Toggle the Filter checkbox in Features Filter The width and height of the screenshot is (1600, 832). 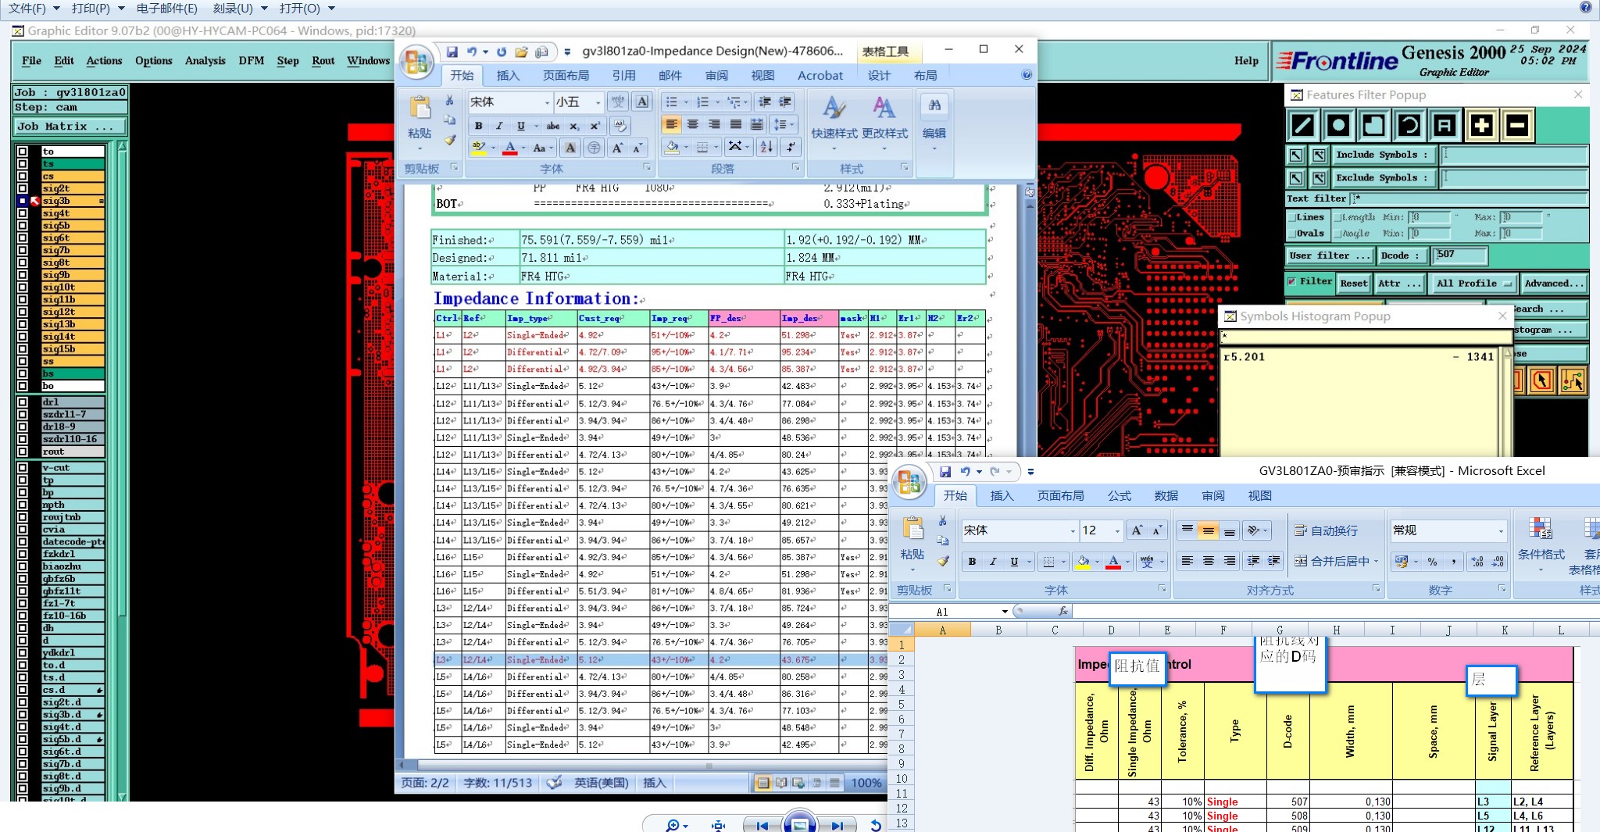click(x=1292, y=281)
